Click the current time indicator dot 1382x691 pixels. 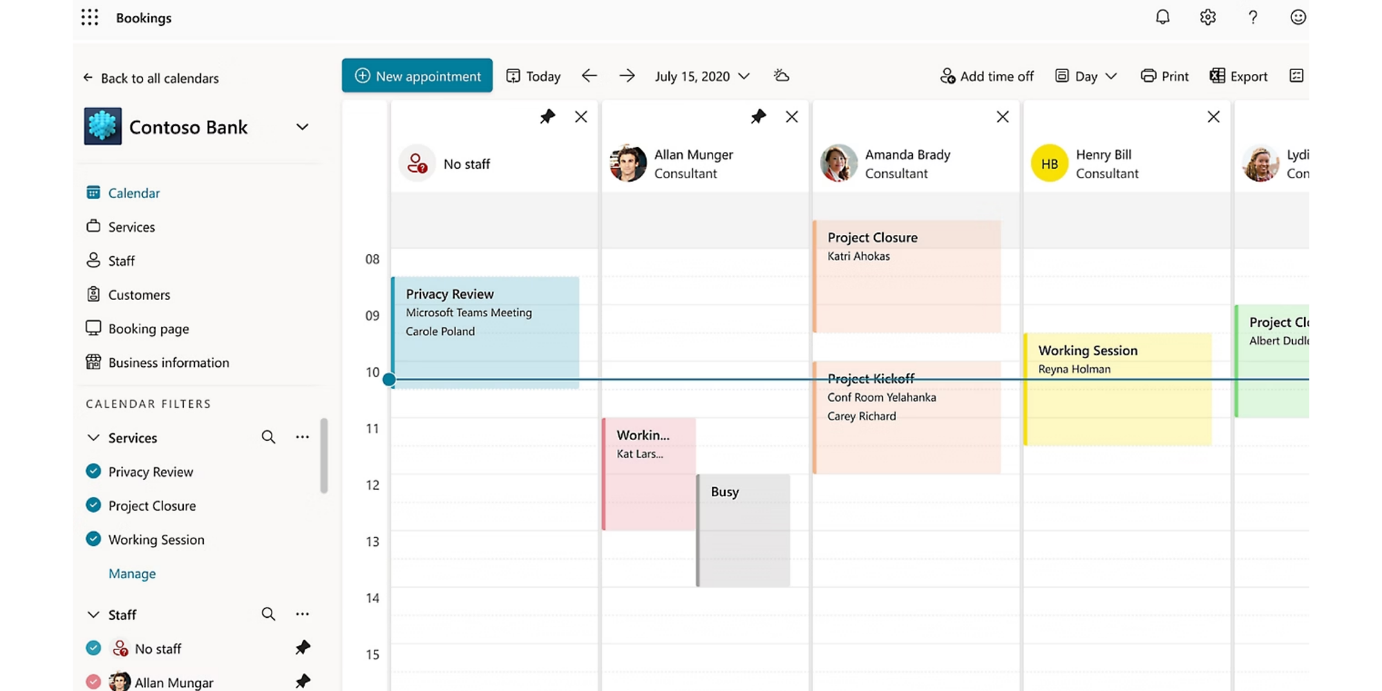coord(389,379)
